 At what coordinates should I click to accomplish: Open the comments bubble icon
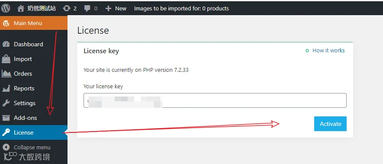[87, 9]
